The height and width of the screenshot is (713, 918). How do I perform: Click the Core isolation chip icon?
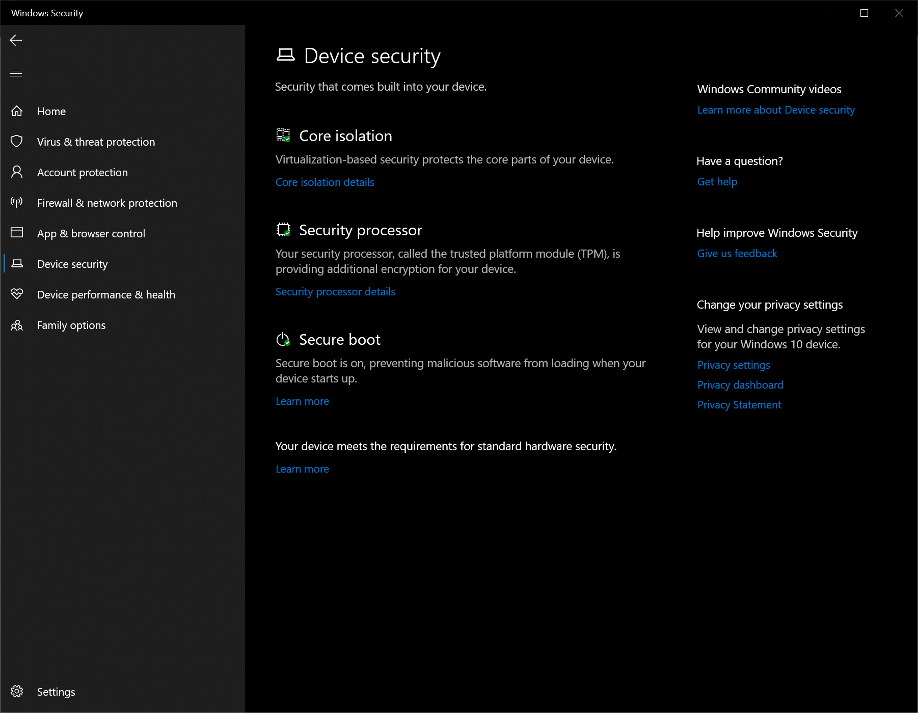point(283,135)
